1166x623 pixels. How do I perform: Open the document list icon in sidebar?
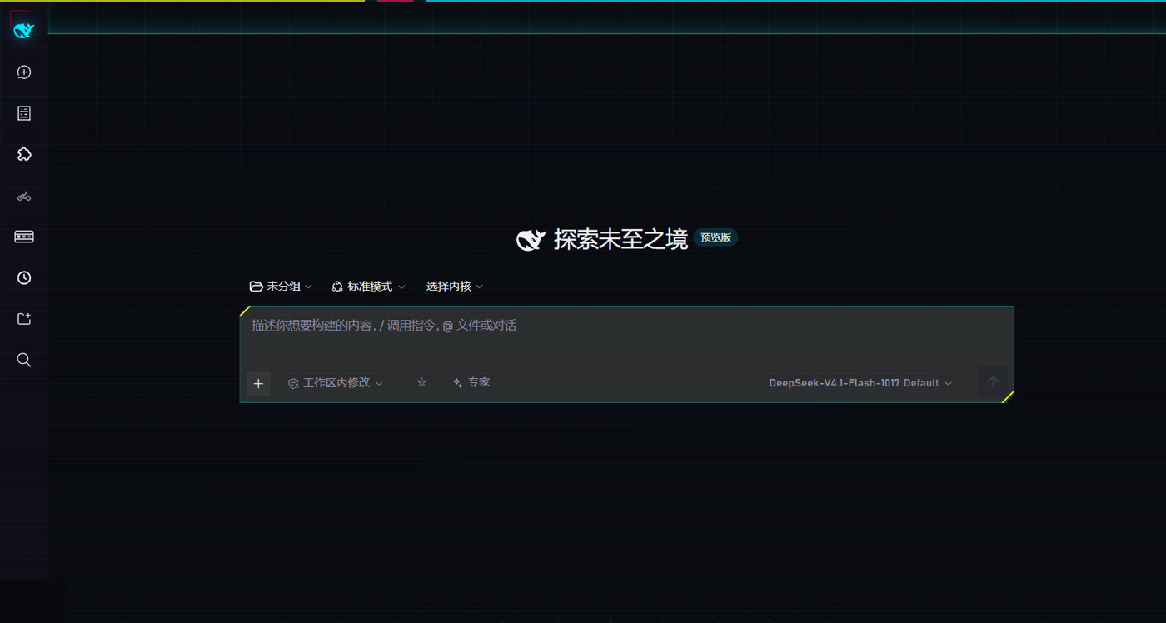pyautogui.click(x=24, y=113)
